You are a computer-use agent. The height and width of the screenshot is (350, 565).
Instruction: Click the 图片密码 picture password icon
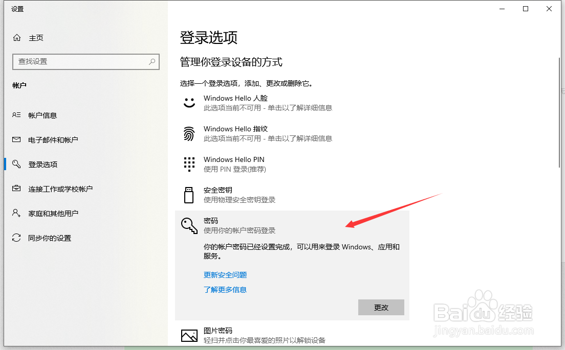tap(188, 335)
